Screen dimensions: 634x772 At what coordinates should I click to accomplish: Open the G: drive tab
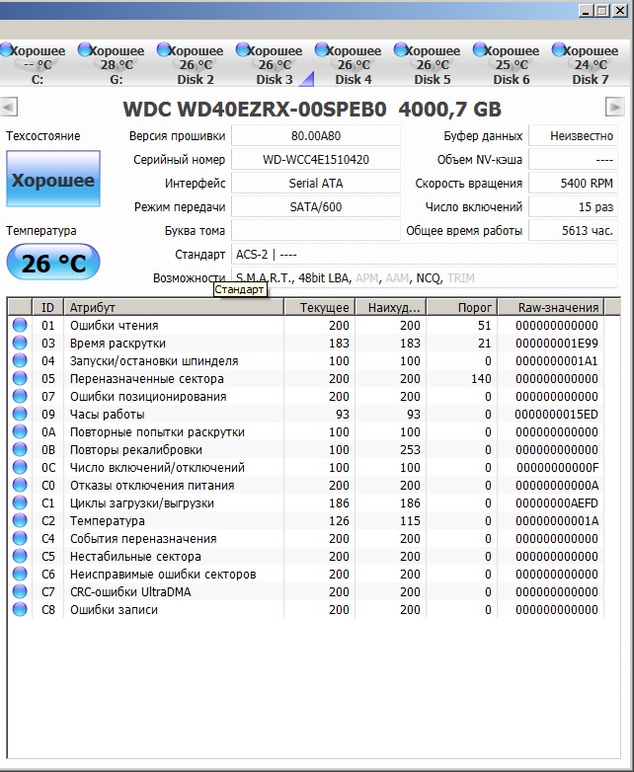[x=116, y=65]
